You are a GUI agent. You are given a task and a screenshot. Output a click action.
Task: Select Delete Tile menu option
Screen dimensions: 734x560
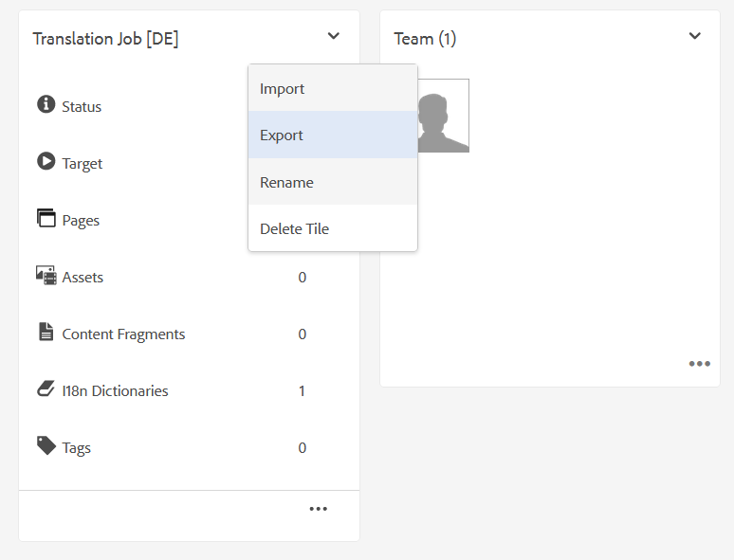(295, 229)
